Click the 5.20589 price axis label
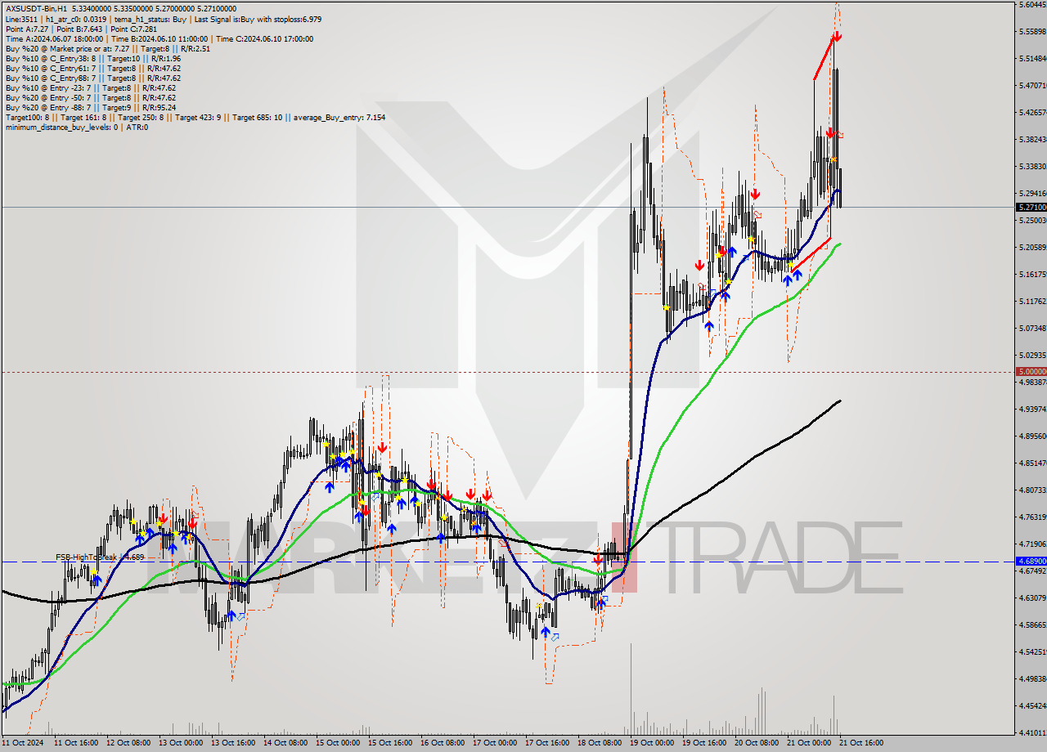This screenshot has width=1047, height=752. click(1031, 247)
